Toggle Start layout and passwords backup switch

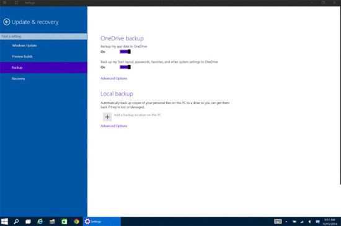coord(125,67)
